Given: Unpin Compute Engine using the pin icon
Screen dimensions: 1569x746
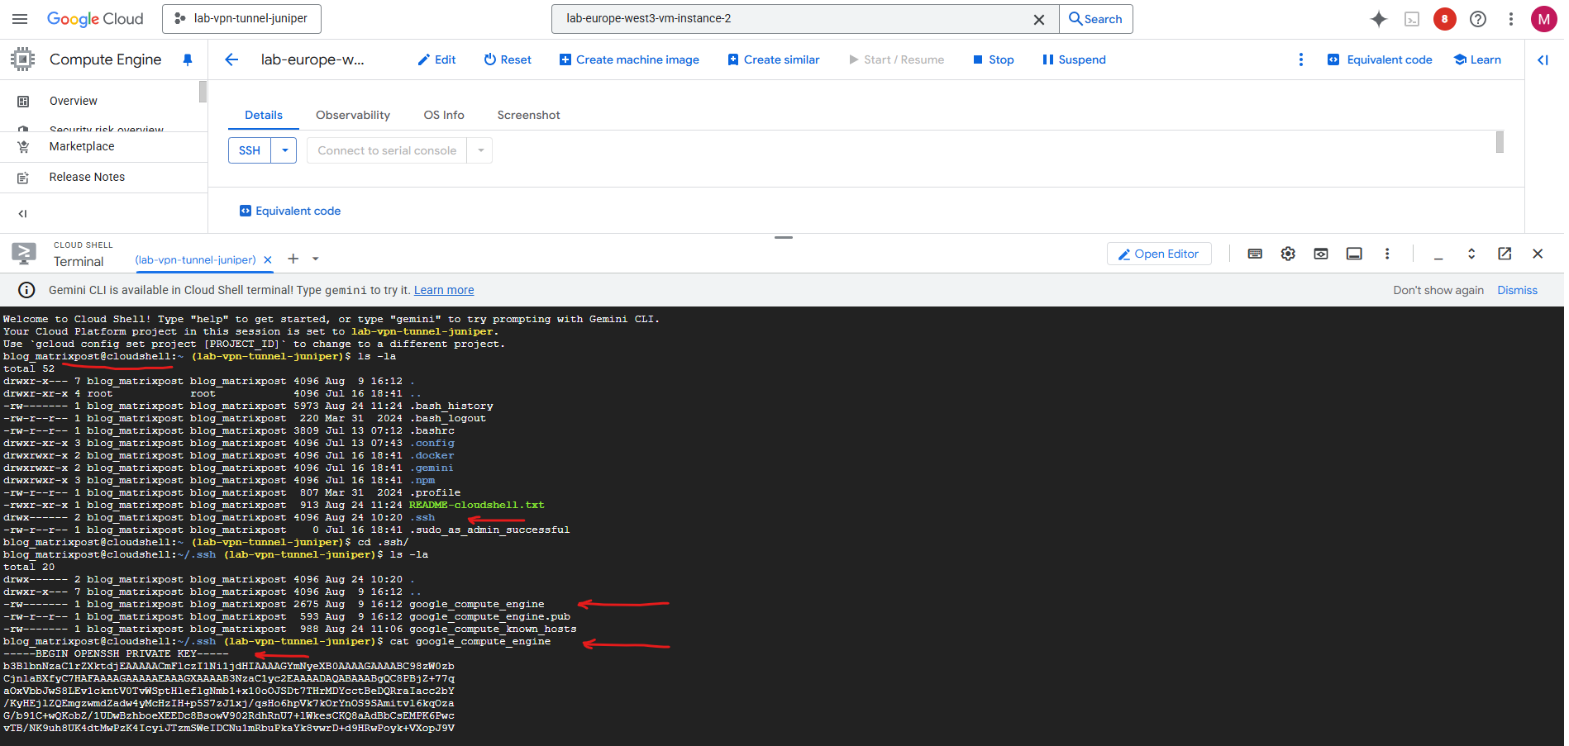Looking at the screenshot, I should [x=188, y=59].
